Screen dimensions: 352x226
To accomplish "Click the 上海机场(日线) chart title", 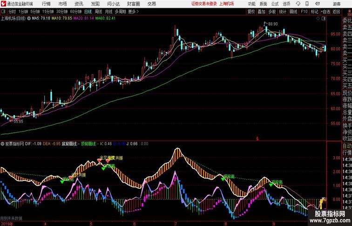I will (13, 19).
